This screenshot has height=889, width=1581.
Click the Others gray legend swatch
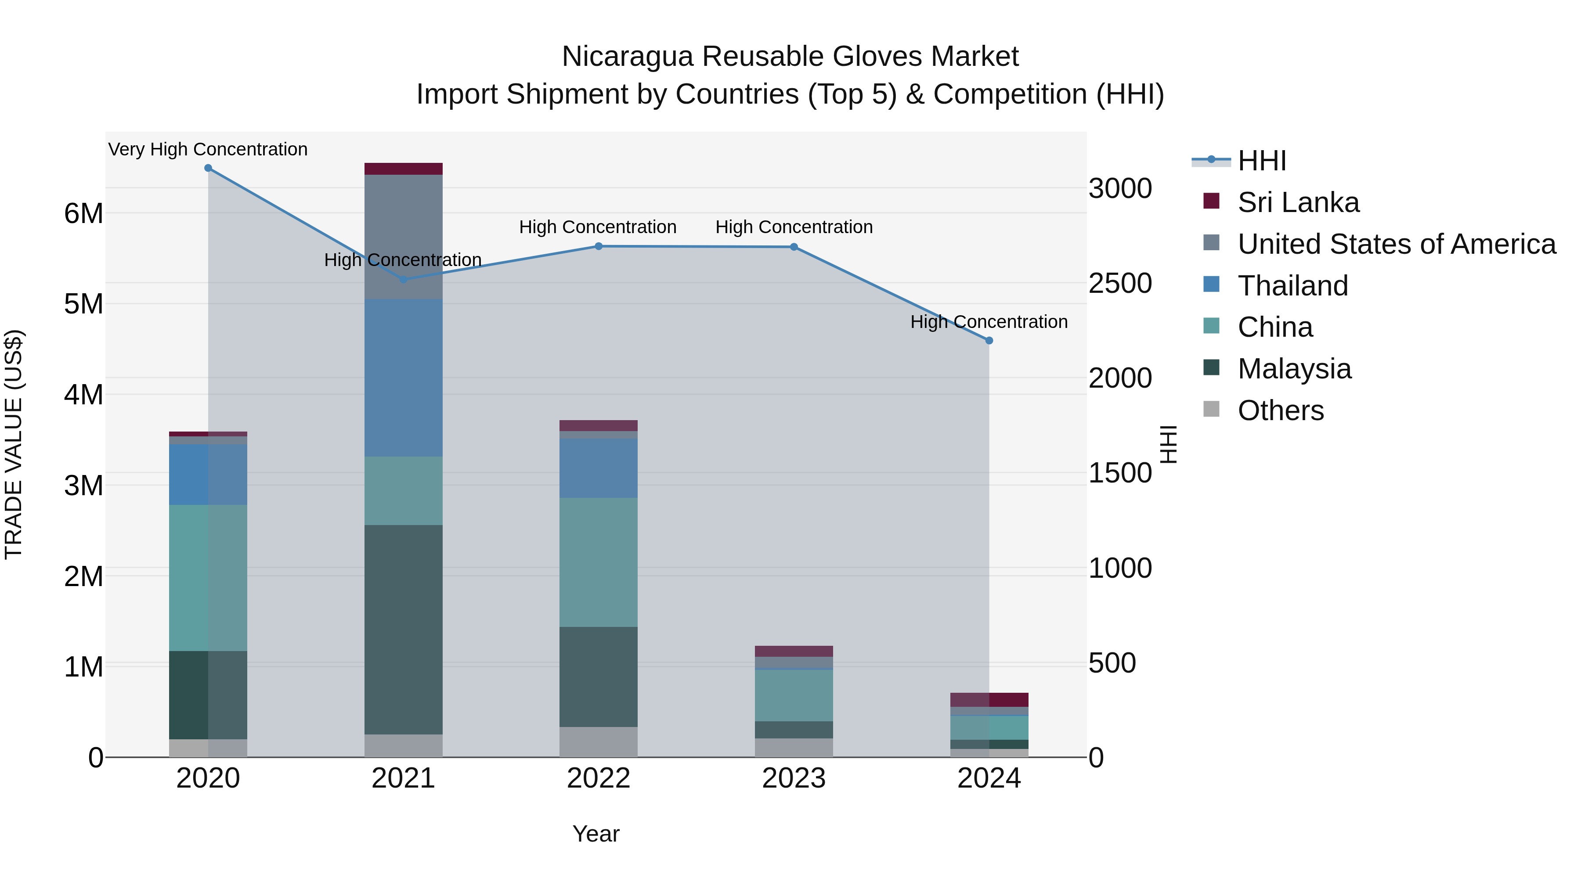(x=1212, y=409)
